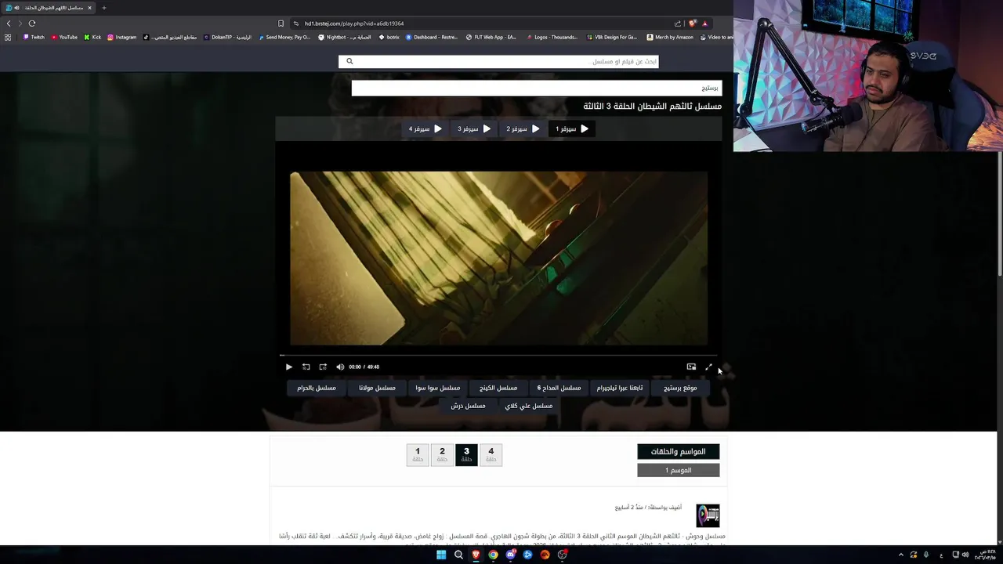
Task: Open the Brave Rewards triangle icon
Action: click(704, 23)
